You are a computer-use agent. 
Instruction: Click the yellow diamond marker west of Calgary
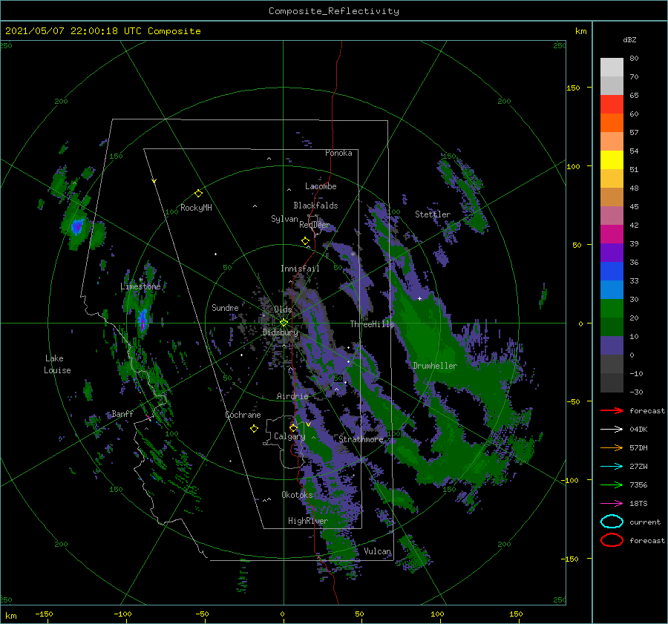tap(254, 428)
